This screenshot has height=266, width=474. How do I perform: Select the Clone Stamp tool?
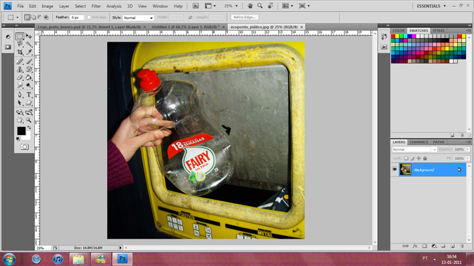tap(19, 70)
